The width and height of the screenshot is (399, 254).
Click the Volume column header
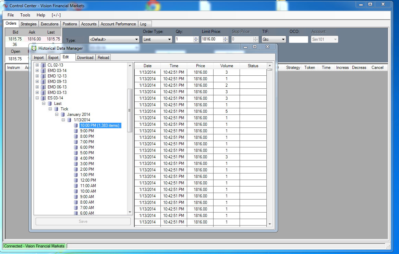coord(227,66)
